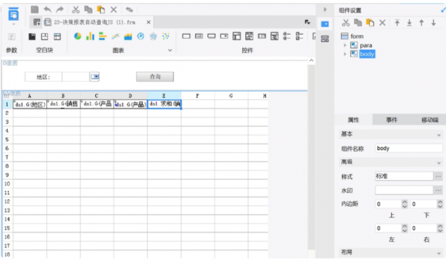The width and height of the screenshot is (446, 264).
Task: Collapse the 高级 section
Action: pos(439,163)
